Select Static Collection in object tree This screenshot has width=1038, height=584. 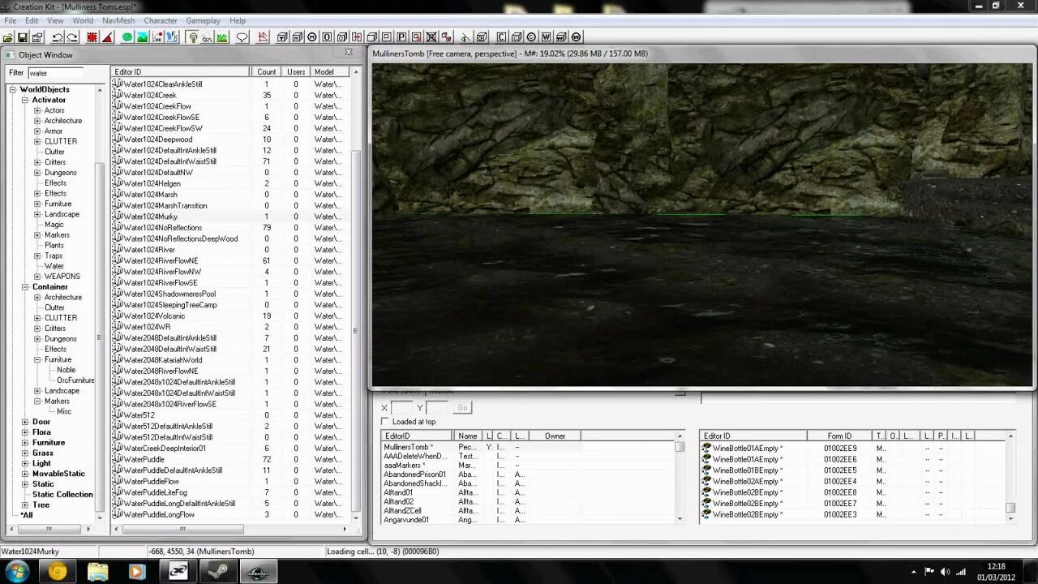click(62, 495)
